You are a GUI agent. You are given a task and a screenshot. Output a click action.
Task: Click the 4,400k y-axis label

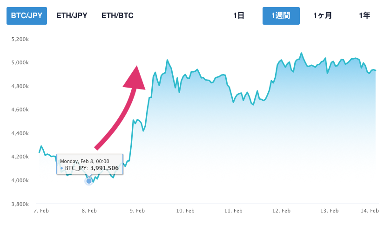(x=20, y=133)
